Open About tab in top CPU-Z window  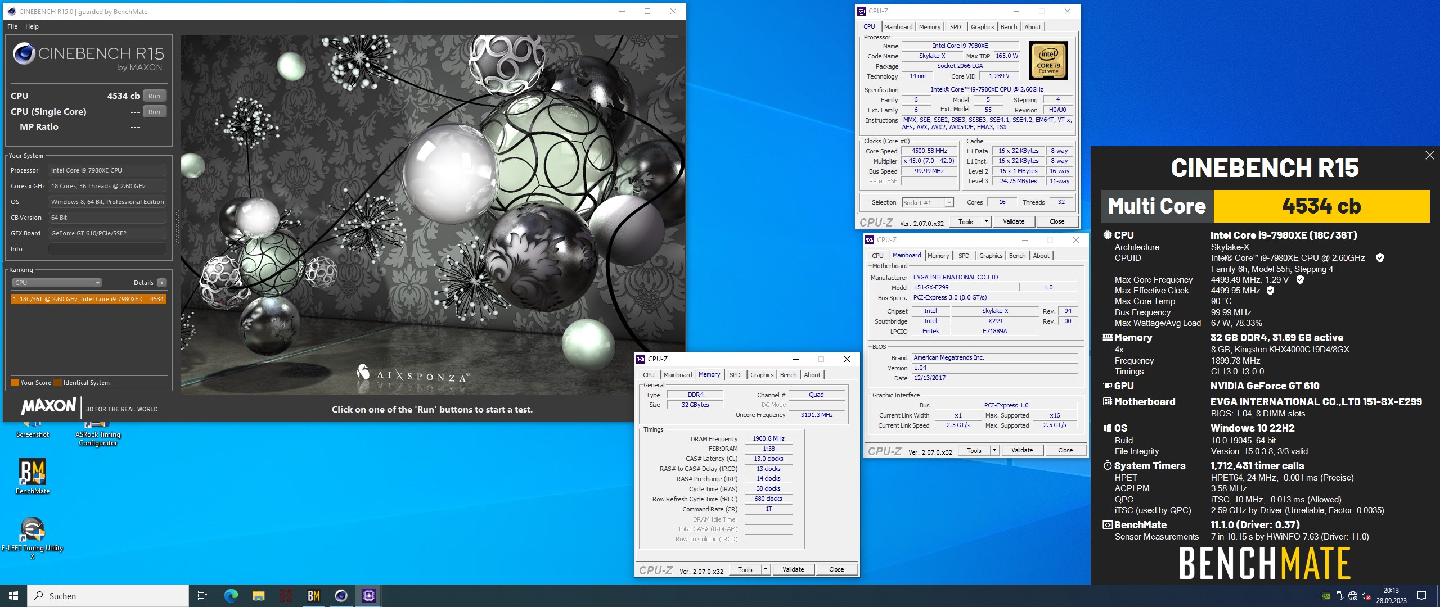[x=1033, y=27]
